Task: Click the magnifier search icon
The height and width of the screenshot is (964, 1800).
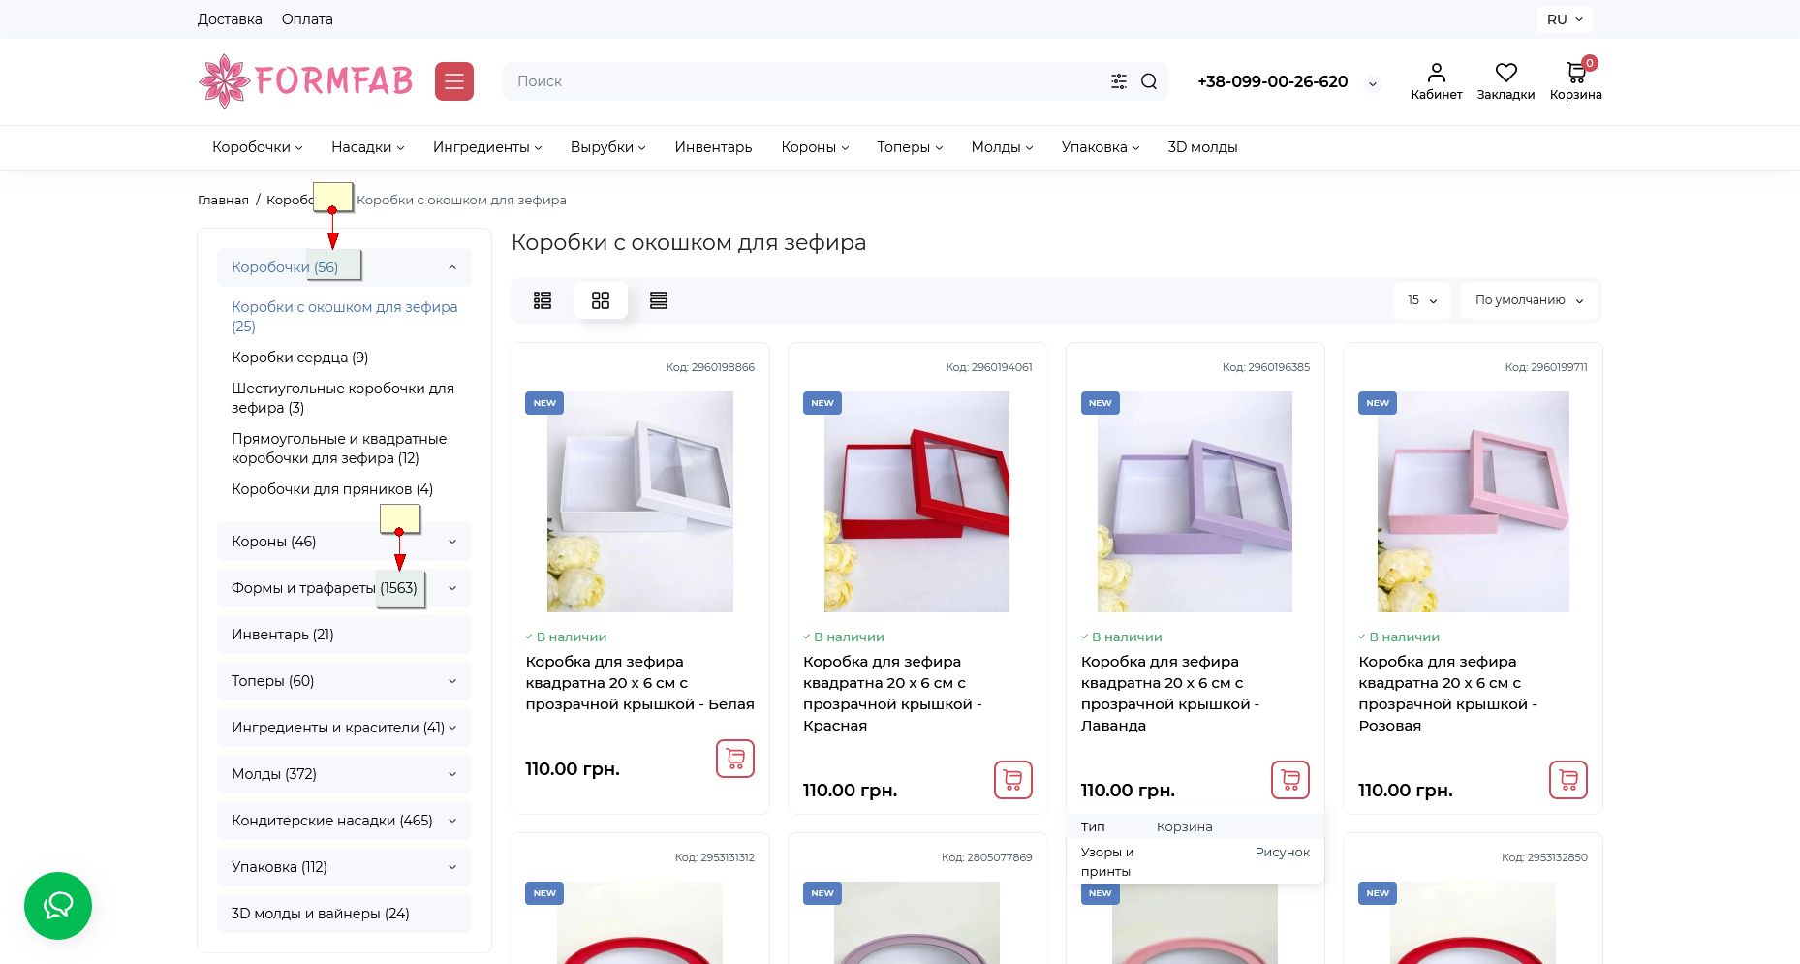Action: click(1149, 81)
